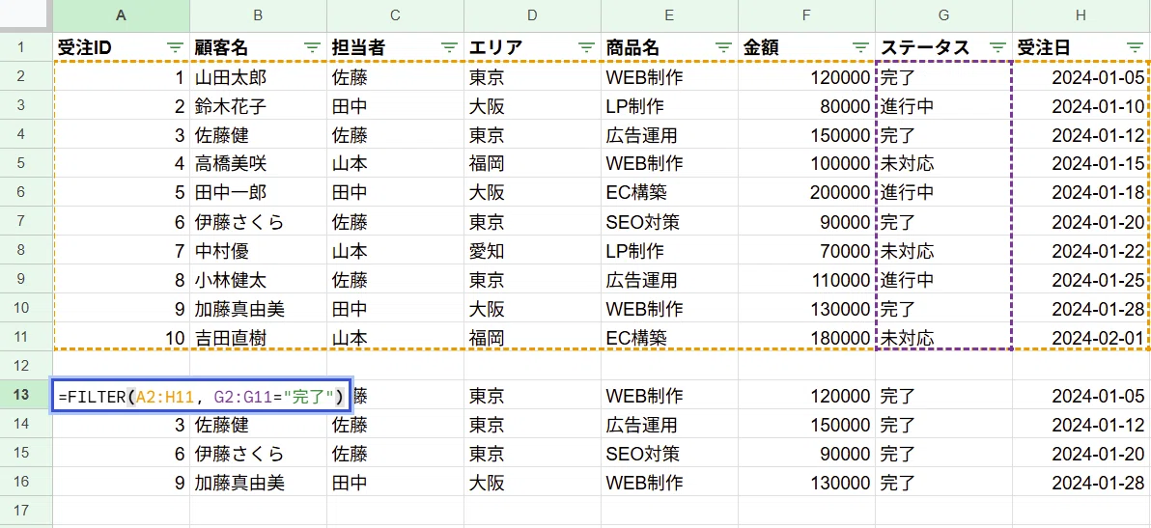Click the date 2024-01-25 cell

(1081, 280)
